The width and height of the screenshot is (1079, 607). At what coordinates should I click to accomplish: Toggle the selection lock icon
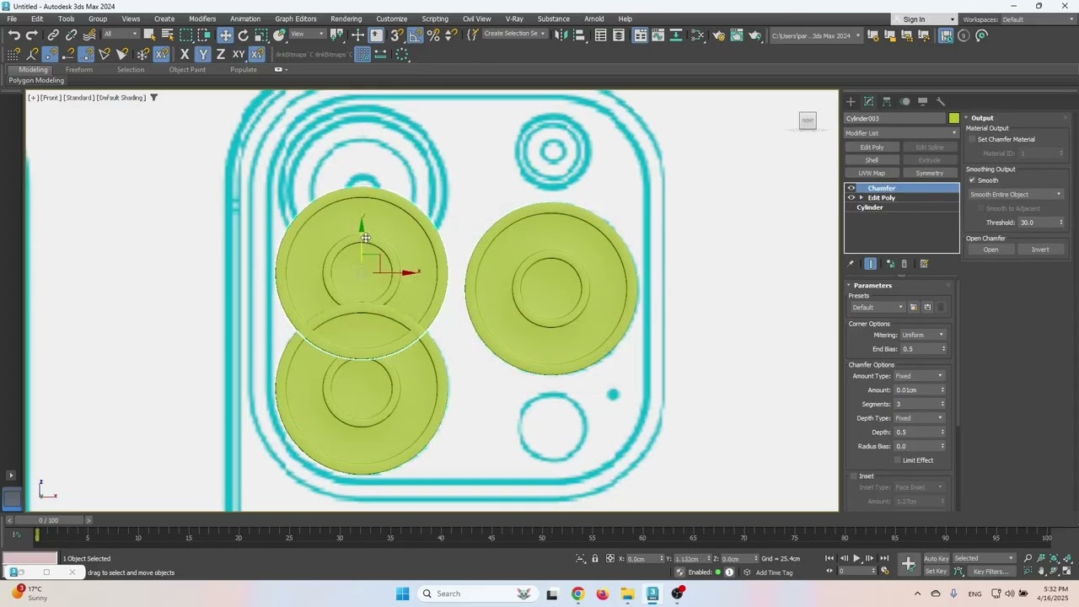pyautogui.click(x=595, y=558)
